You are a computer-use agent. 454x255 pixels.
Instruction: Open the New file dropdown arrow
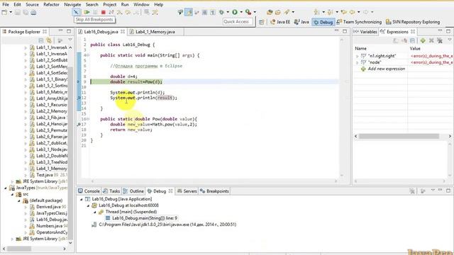(x=11, y=12)
